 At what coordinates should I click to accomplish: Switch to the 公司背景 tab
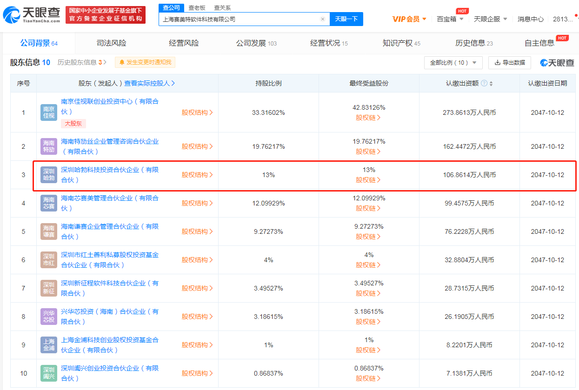point(39,43)
